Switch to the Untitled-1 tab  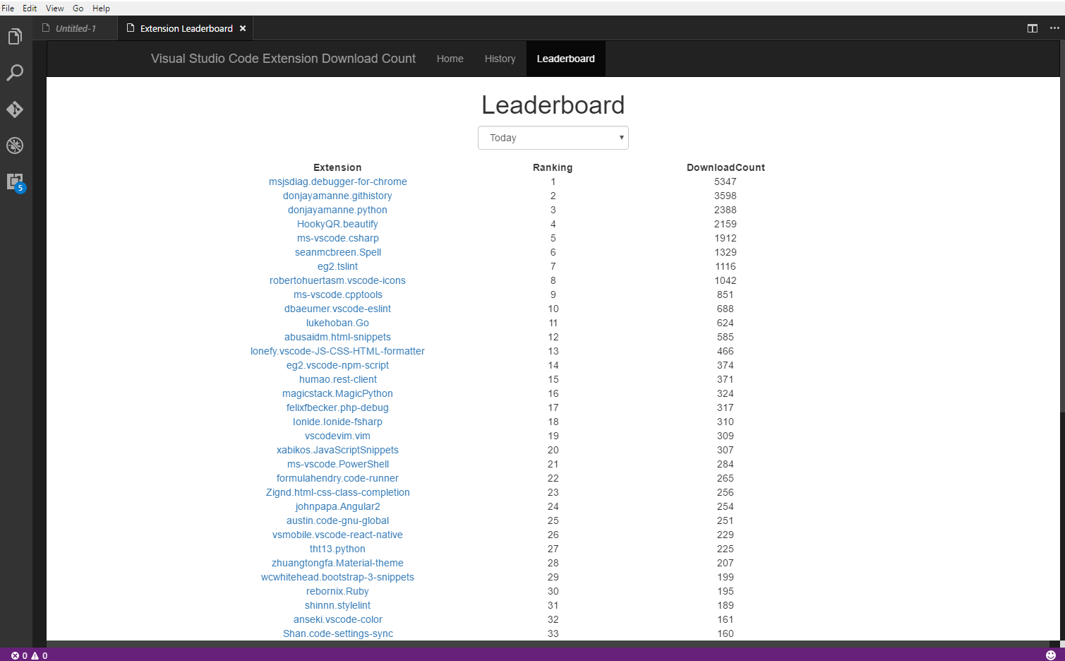75,28
